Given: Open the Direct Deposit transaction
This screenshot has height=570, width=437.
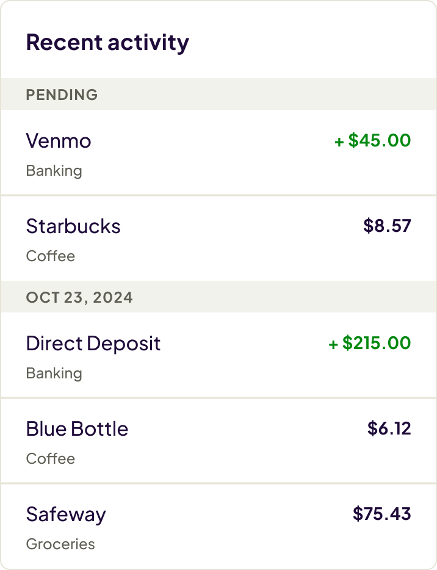Looking at the screenshot, I should tap(93, 344).
